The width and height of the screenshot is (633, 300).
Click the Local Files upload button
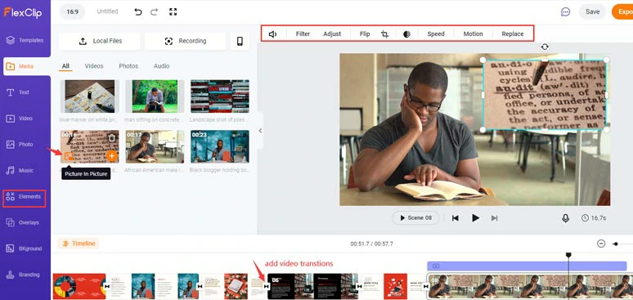(x=99, y=41)
